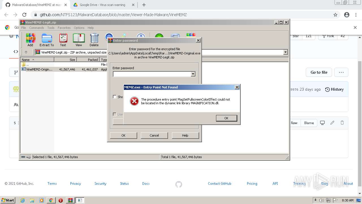The width and height of the screenshot is (362, 204).
Task: Click OK in the MEMZ.exe error dialog
Action: [226, 118]
